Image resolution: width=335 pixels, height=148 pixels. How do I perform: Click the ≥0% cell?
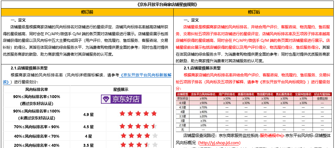point(203,125)
